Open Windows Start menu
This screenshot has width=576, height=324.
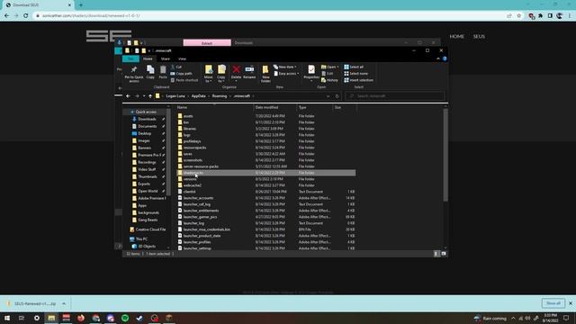[7, 318]
